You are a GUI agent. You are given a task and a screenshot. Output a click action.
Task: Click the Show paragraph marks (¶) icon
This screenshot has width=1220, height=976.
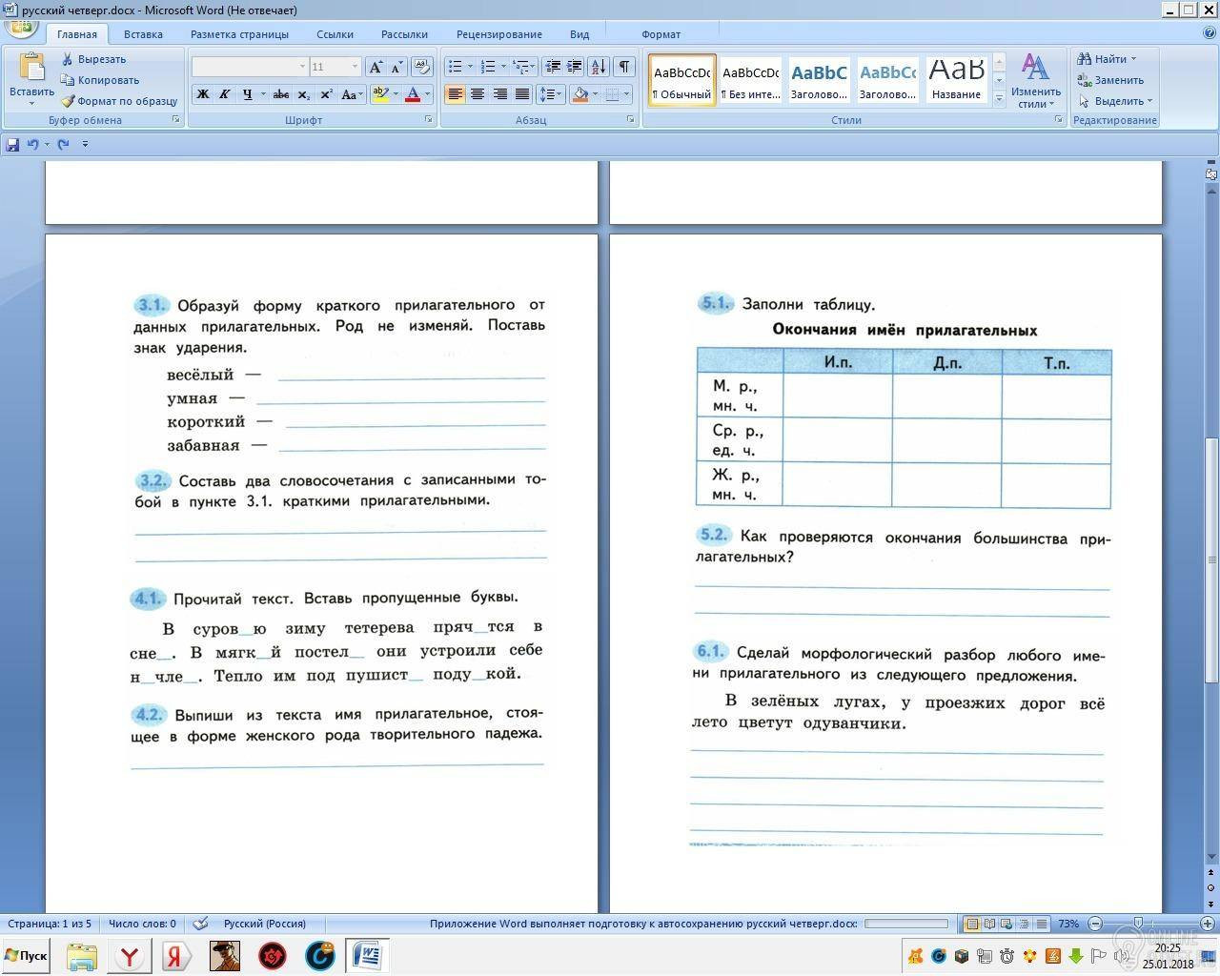[x=623, y=67]
